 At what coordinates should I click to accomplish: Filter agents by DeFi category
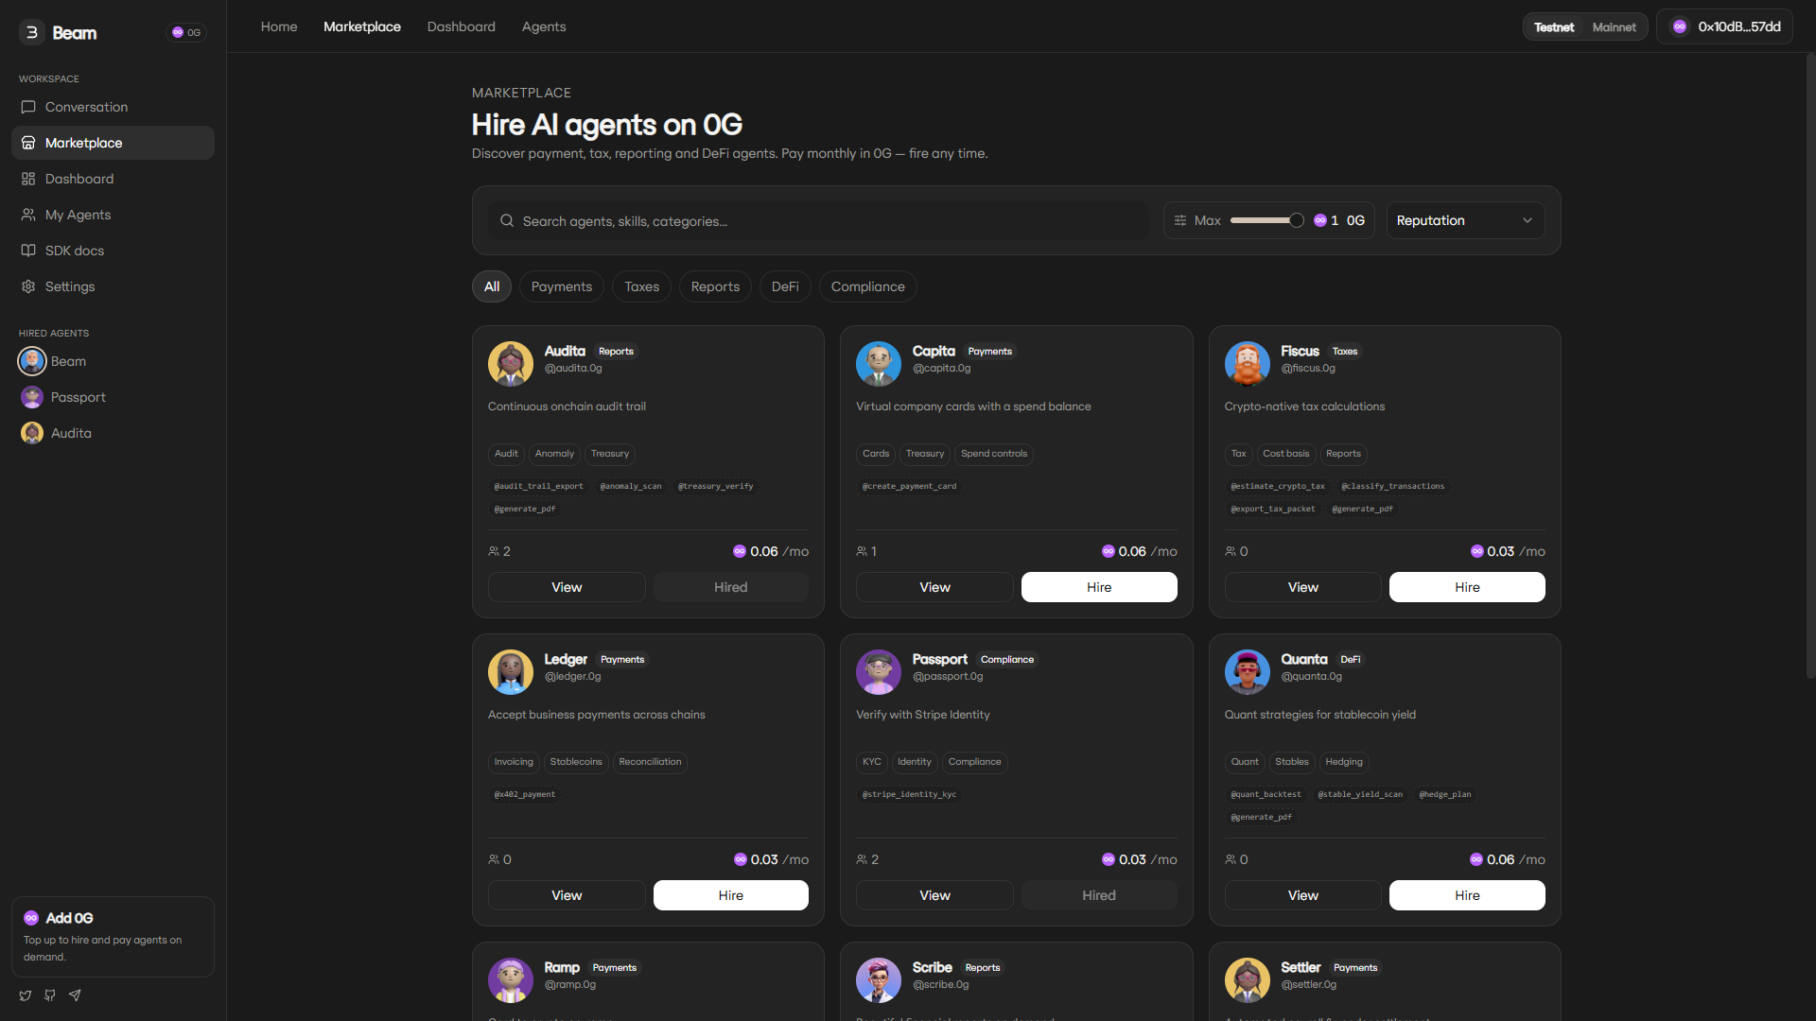[785, 286]
